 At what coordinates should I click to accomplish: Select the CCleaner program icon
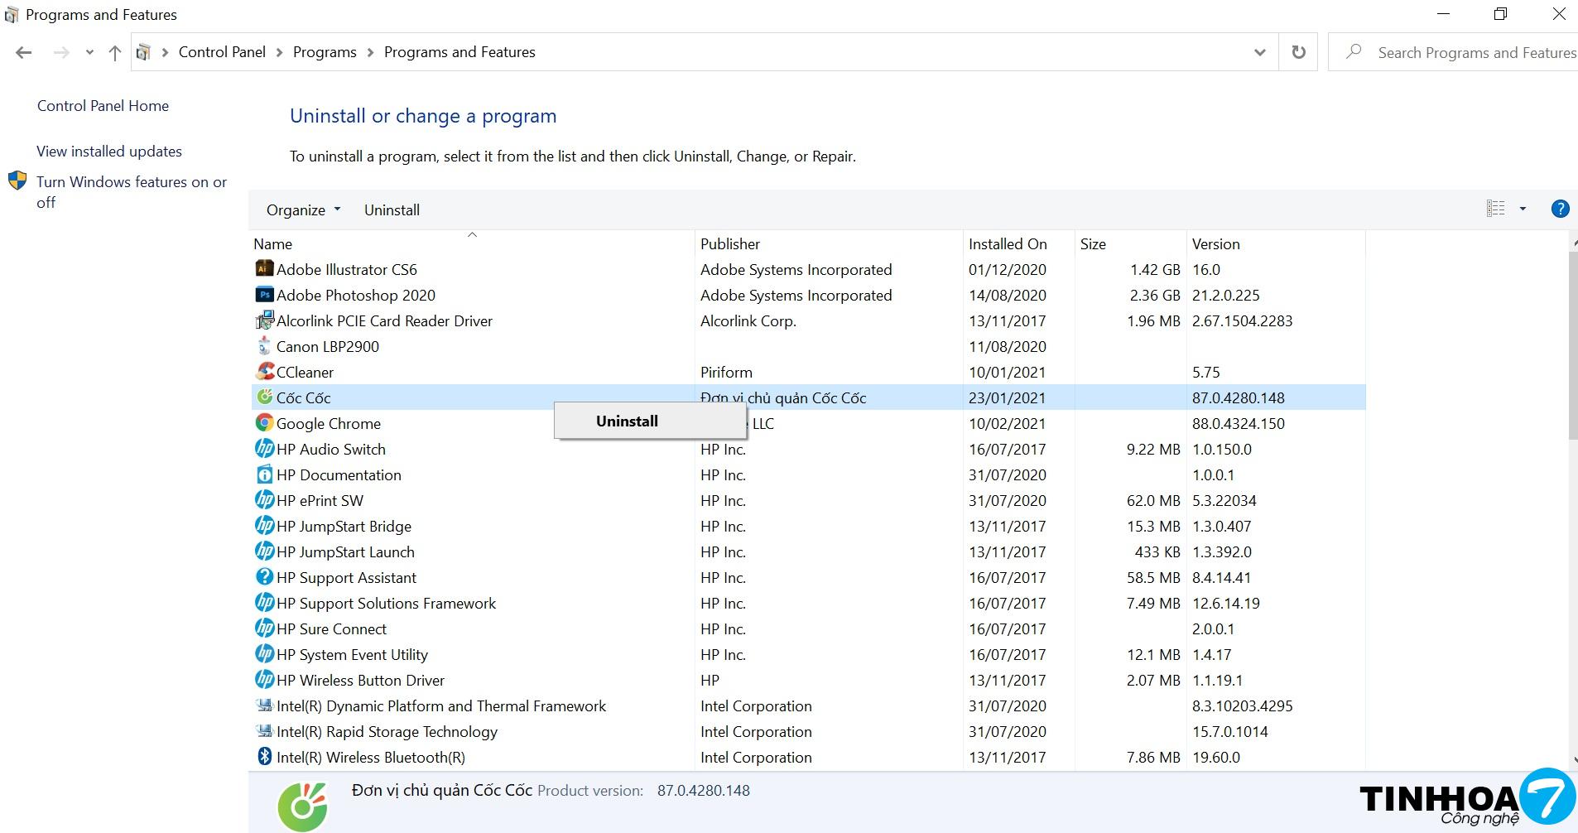pos(264,372)
